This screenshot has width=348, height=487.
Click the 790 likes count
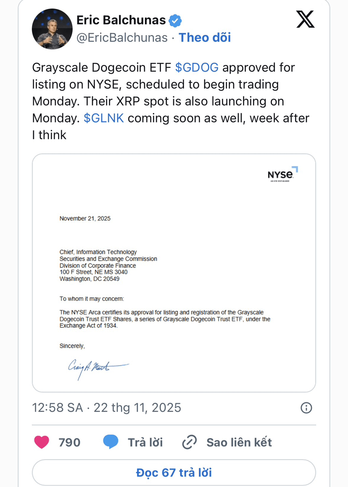(x=69, y=442)
